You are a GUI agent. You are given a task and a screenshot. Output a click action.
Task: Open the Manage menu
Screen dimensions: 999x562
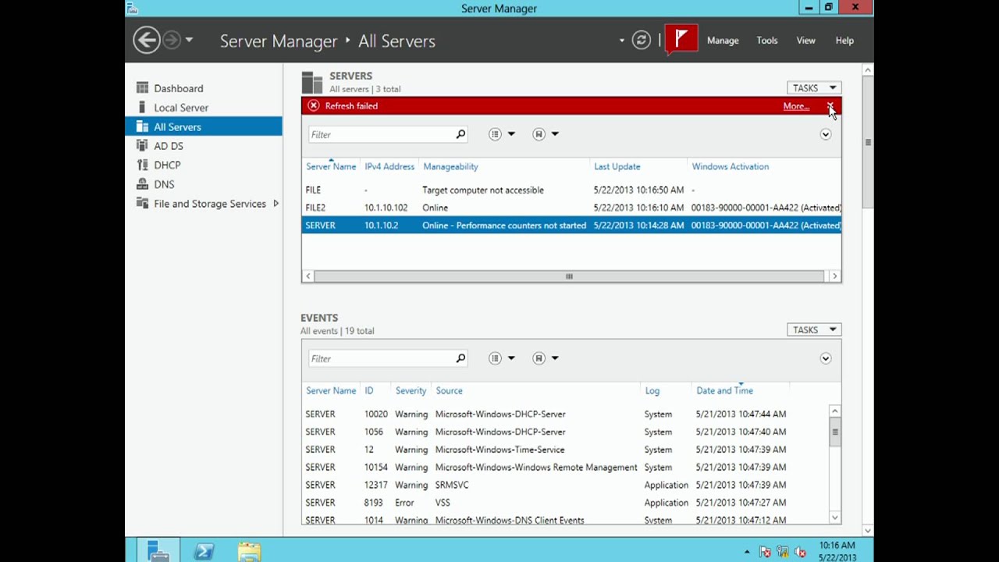click(723, 41)
